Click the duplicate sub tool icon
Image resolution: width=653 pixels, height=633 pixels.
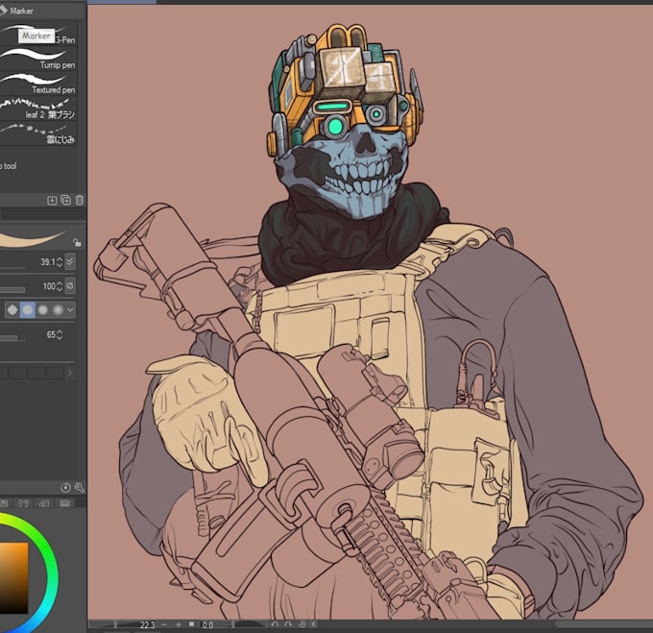point(65,200)
